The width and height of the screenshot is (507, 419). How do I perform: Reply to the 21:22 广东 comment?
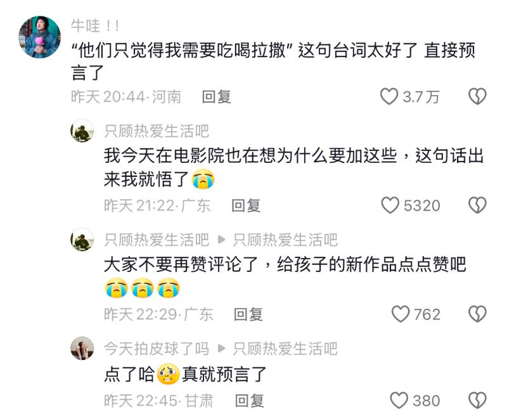[x=246, y=205]
